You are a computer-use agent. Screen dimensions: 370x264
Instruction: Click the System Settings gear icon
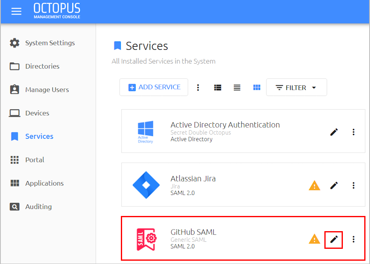15,43
